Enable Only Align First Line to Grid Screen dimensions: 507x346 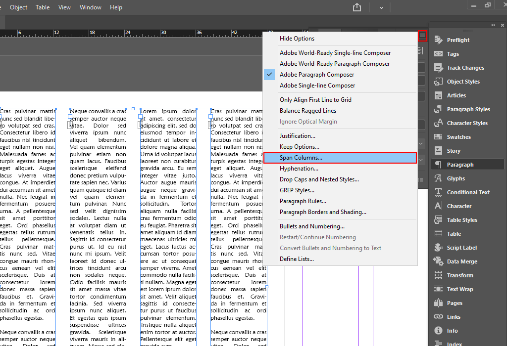click(315, 100)
